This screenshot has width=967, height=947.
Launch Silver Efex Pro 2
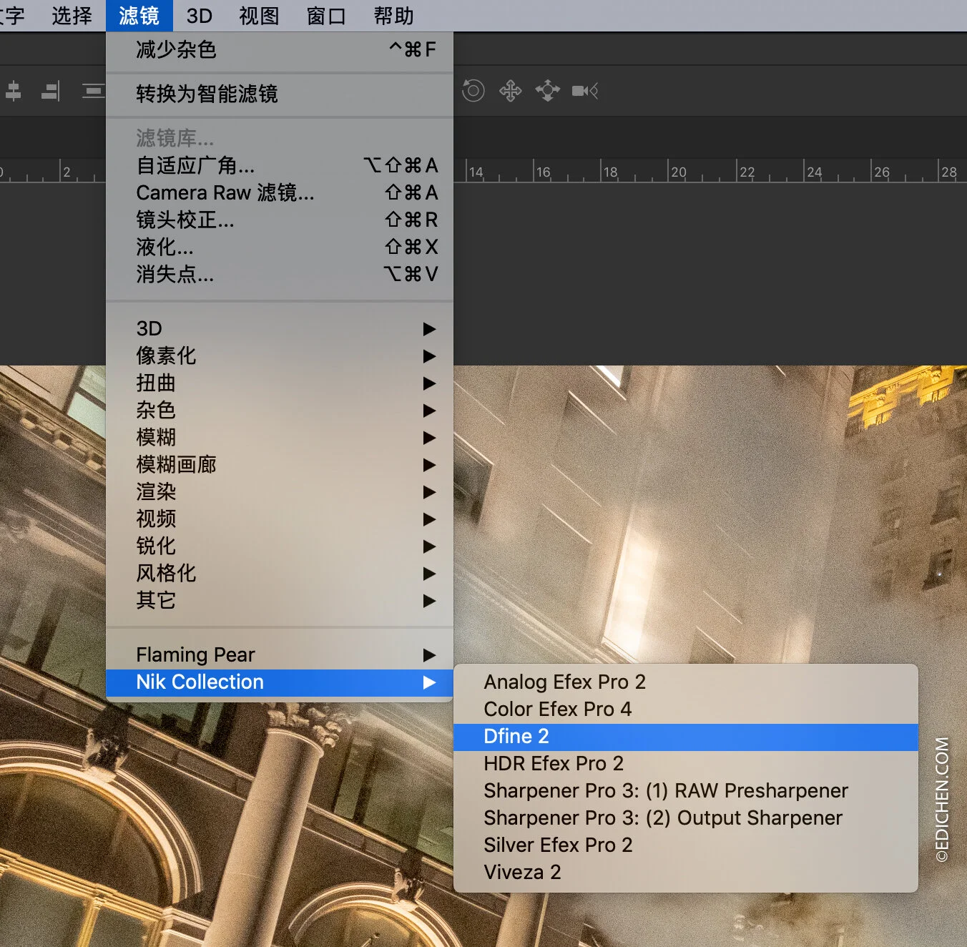point(686,845)
